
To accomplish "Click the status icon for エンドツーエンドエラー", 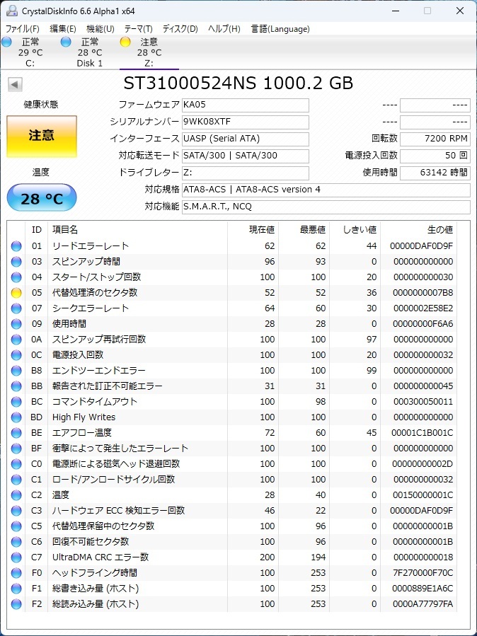I will tap(16, 371).
